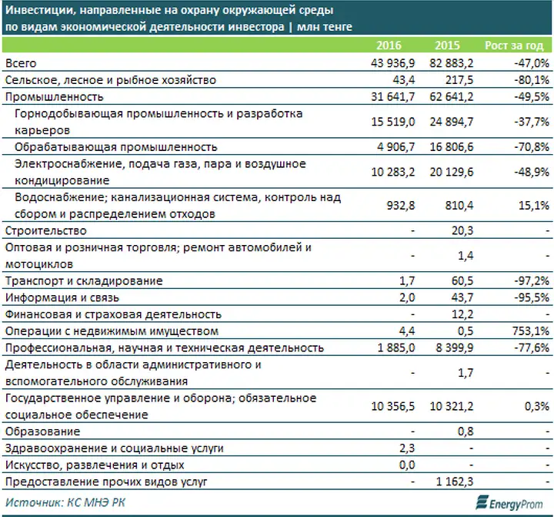Click the value 82 883,2
This screenshot has height=517, width=554.
(x=452, y=63)
